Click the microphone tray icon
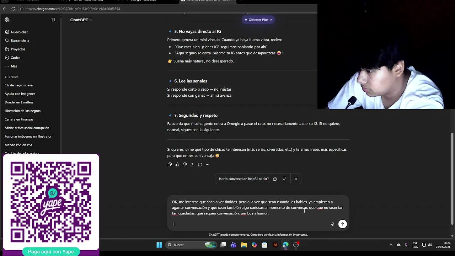 pos(406,245)
